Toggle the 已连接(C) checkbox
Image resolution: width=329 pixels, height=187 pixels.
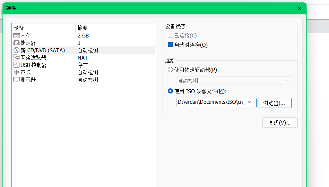pos(170,35)
